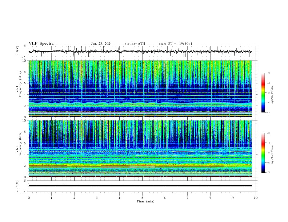Click the 'ch.3(V)' axis label
The width and height of the screenshot is (288, 222).
pyautogui.click(x=17, y=186)
